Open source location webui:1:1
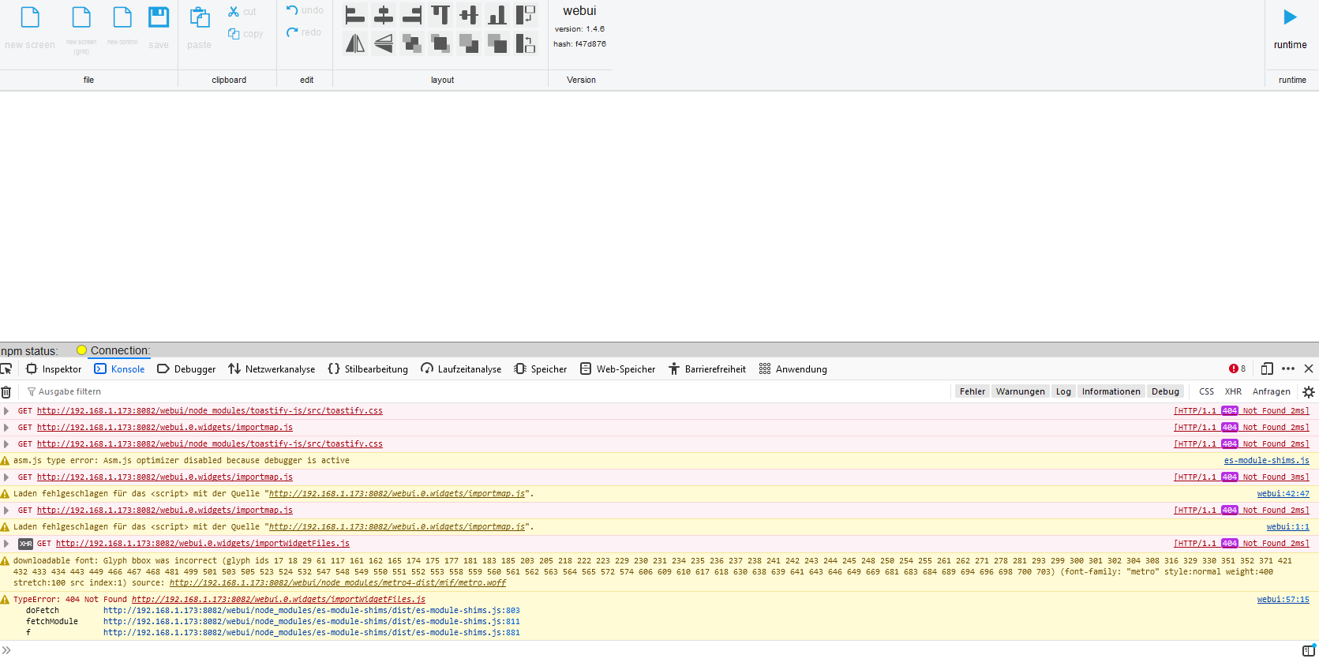 click(1287, 527)
